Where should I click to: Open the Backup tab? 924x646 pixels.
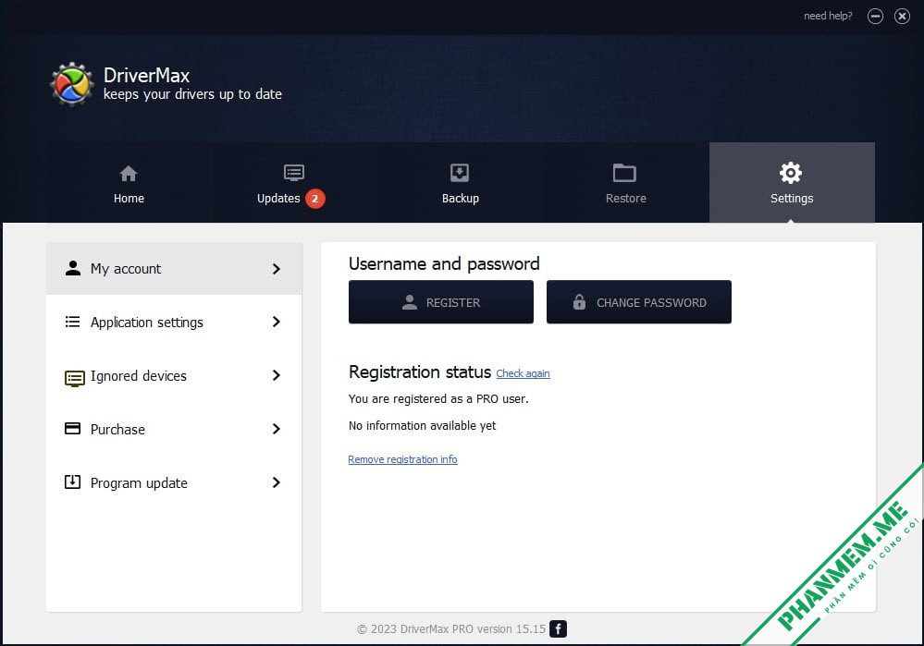tap(460, 184)
